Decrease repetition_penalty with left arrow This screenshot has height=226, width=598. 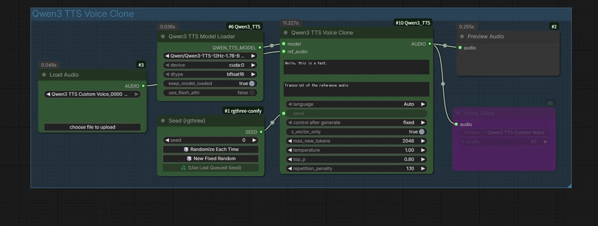coord(290,168)
